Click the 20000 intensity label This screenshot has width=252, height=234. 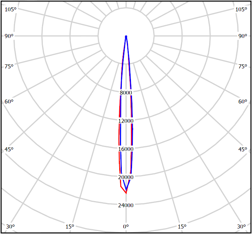[126, 177]
